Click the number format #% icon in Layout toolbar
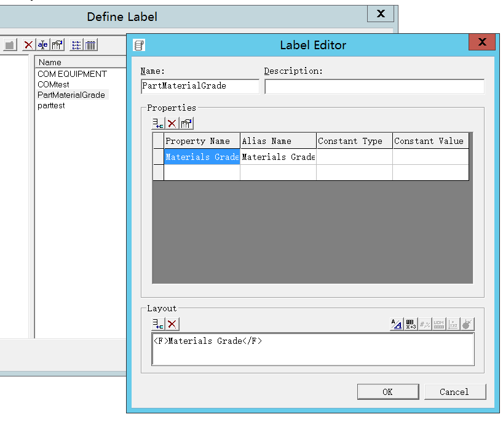The width and height of the screenshot is (503, 422). pos(425,324)
